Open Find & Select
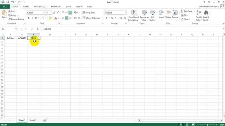 206,16
